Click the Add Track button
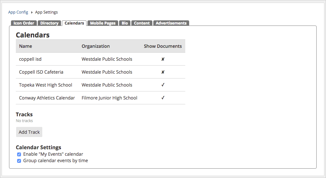Screen dimensions: 326x178 [29, 132]
